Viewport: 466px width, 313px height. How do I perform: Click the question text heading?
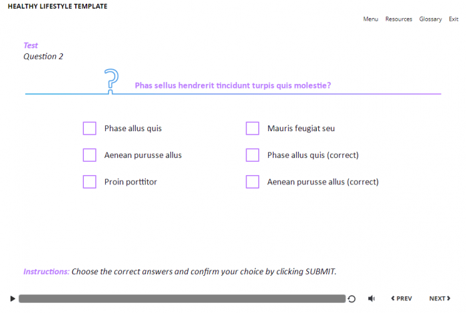click(x=233, y=85)
